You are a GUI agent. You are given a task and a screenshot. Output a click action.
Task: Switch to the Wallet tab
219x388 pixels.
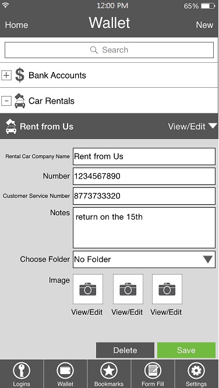click(65, 373)
